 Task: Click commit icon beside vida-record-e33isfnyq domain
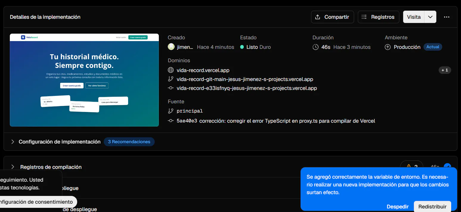[171, 88]
